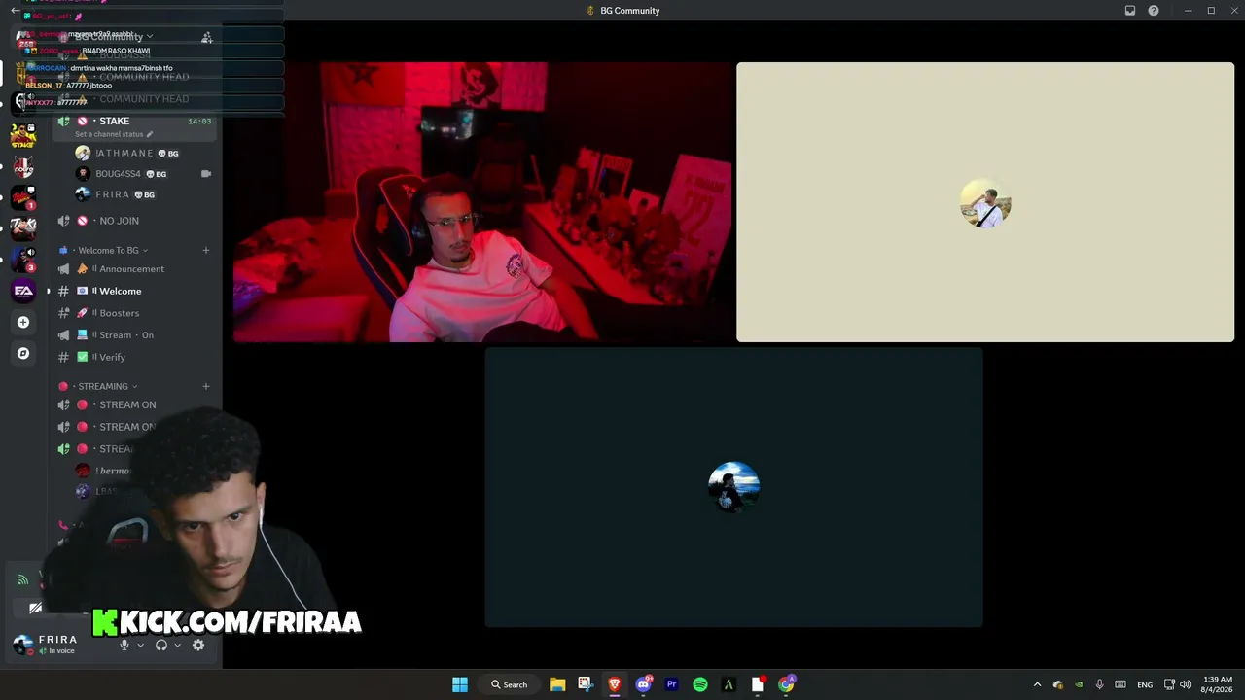Create channel in STREAMING category
The height and width of the screenshot is (700, 1245).
coord(206,386)
